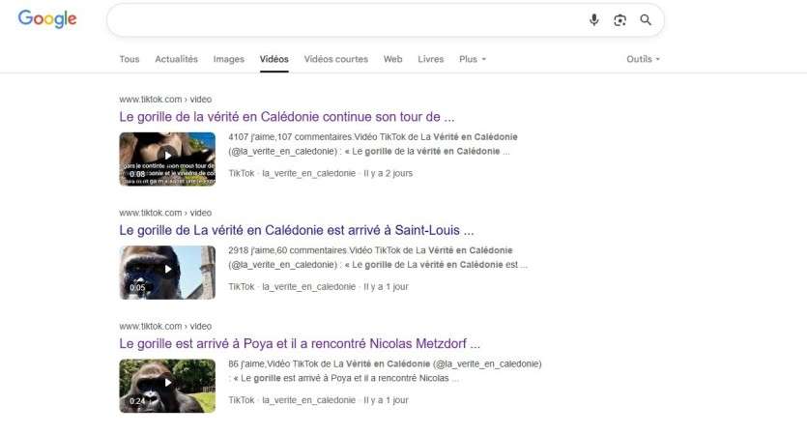Start voice search with microphone icon

(594, 20)
